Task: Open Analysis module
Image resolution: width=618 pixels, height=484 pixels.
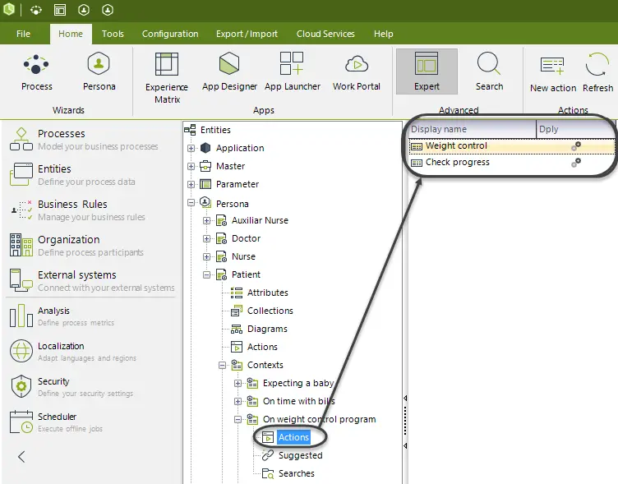Action: [62, 316]
